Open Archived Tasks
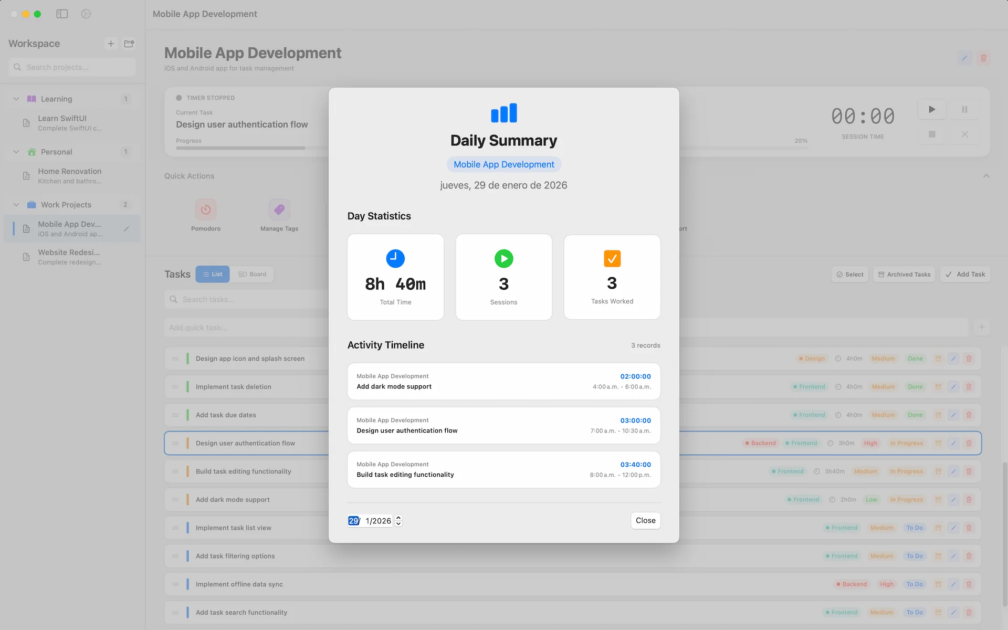The height and width of the screenshot is (630, 1008). [x=904, y=274]
